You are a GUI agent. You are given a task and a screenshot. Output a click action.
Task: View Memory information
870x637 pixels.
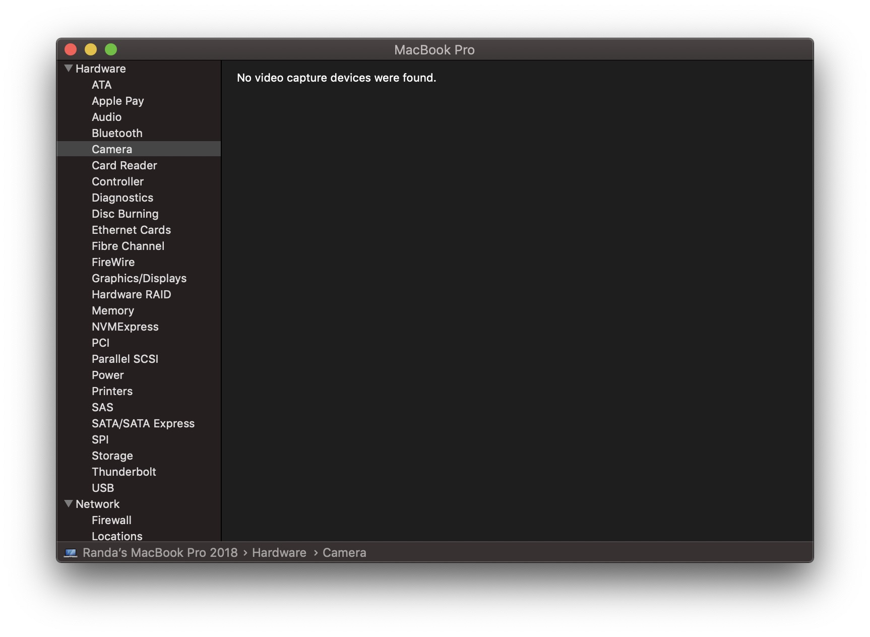pos(113,310)
